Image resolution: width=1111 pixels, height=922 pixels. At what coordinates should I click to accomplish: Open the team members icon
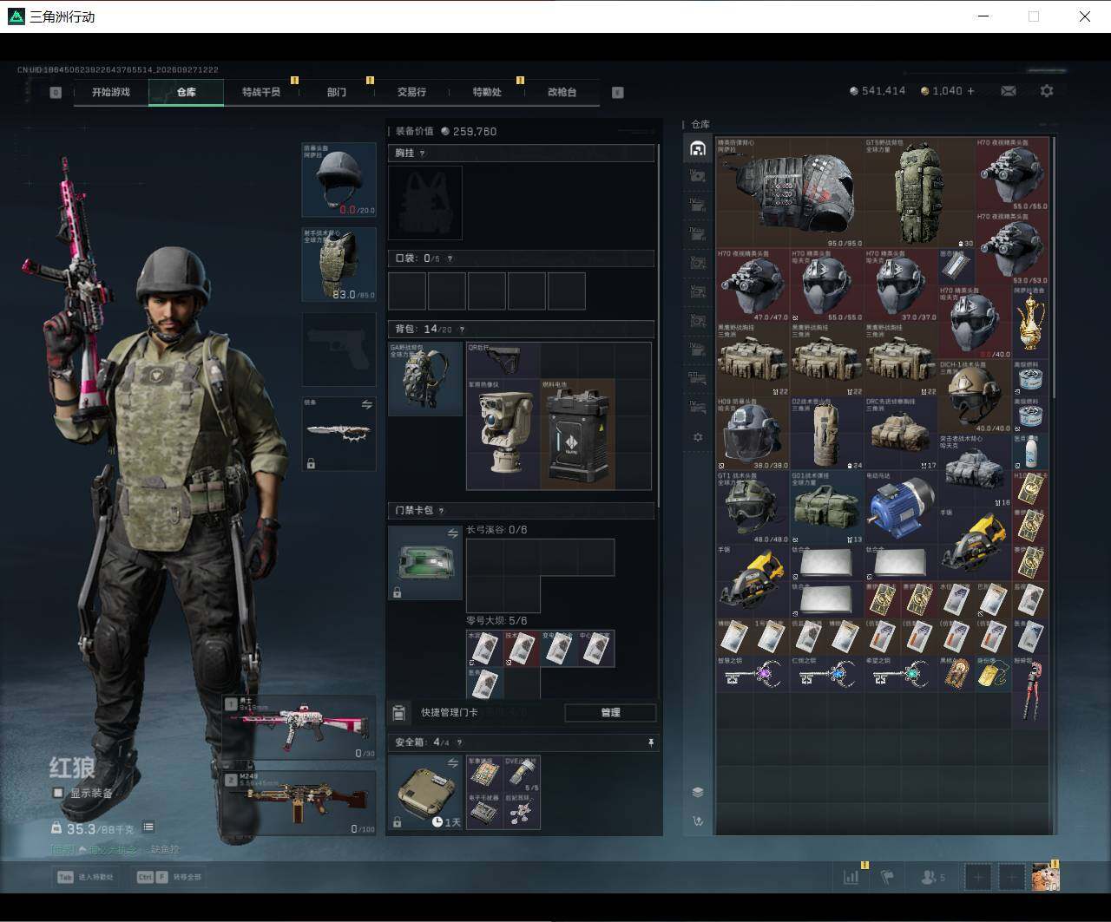pyautogui.click(x=930, y=877)
